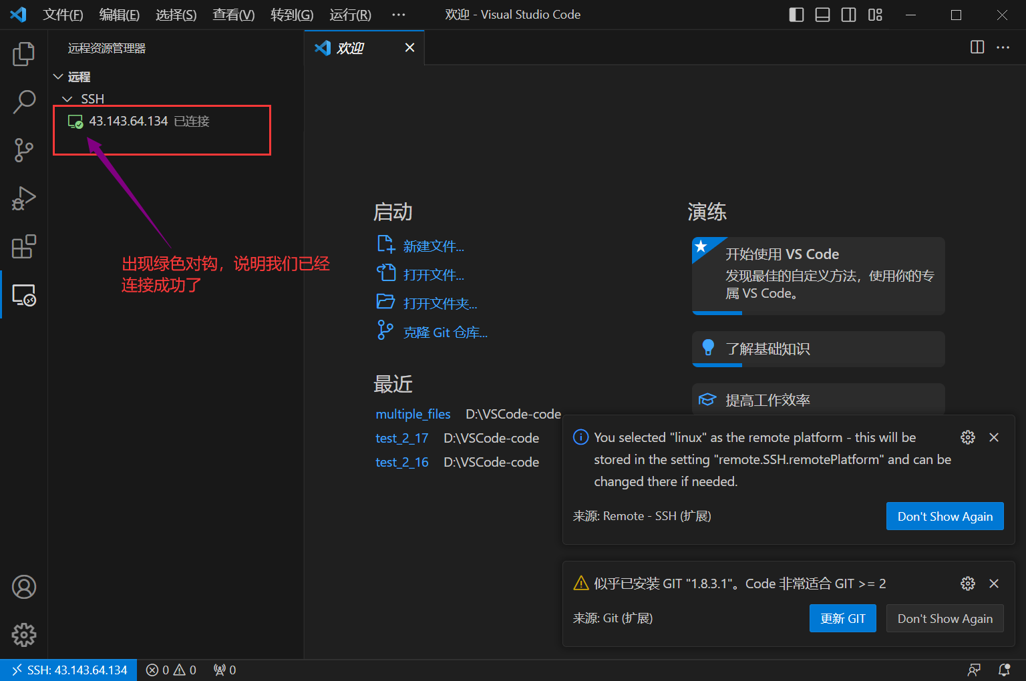
Task: Click Don't Show Again on SSH notification
Action: tap(945, 516)
